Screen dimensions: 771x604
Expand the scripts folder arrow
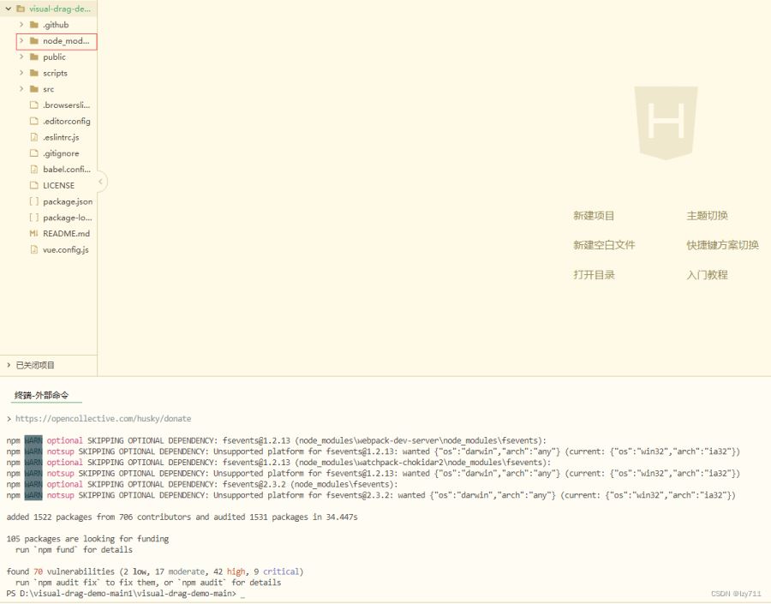21,73
